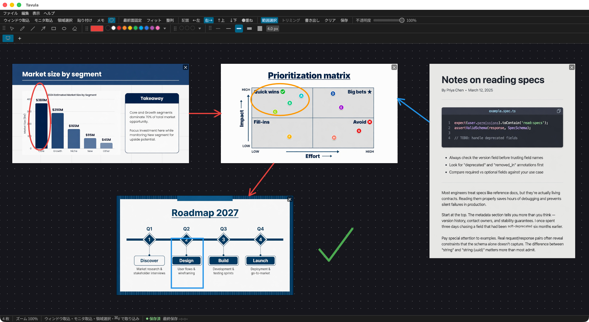The width and height of the screenshot is (589, 322).
Task: Click the current red color swatch
Action: pyautogui.click(x=97, y=29)
